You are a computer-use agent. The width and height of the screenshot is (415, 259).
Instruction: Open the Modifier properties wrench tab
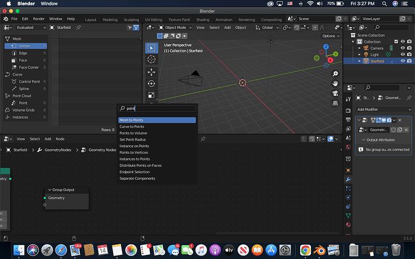coord(348,179)
